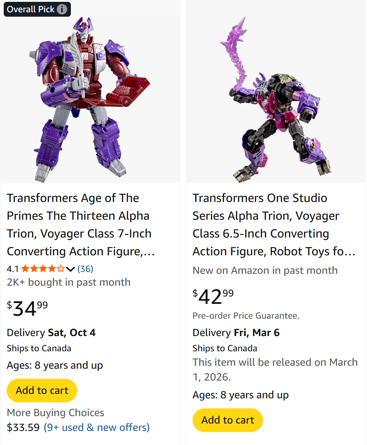
Task: Click the Delivery Fri, Mar 6 text
Action: [236, 332]
